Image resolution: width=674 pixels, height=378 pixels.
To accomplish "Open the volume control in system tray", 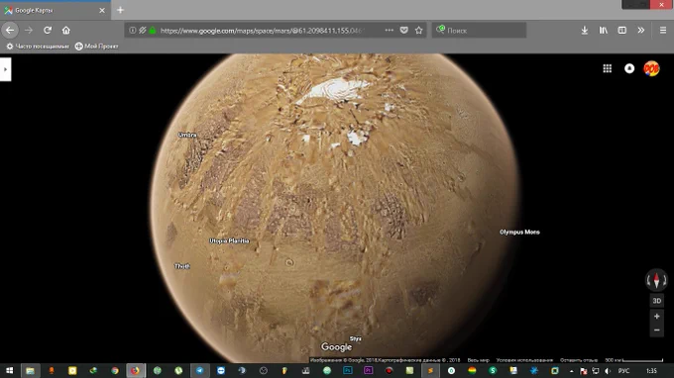I will 608,371.
